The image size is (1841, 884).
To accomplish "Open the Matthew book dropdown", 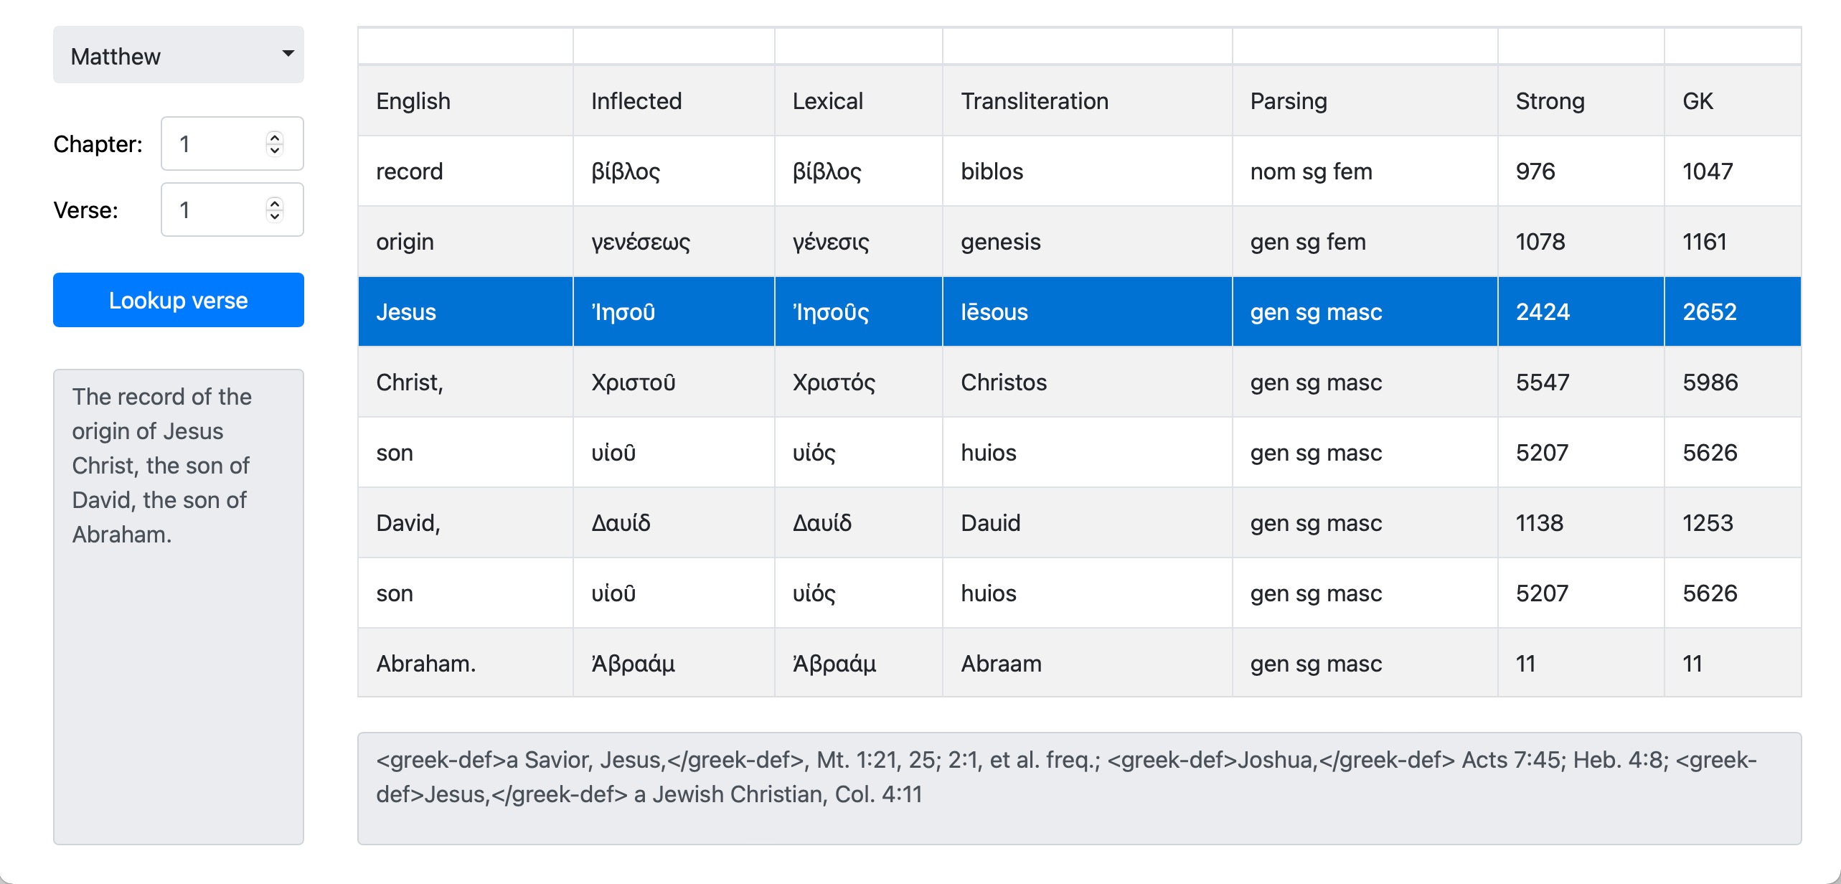I will 178,55.
